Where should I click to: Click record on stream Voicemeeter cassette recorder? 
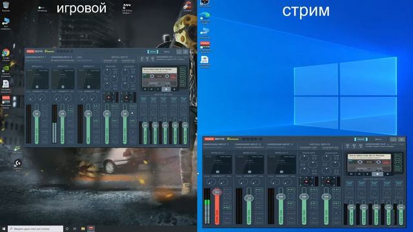pyautogui.click(x=387, y=174)
